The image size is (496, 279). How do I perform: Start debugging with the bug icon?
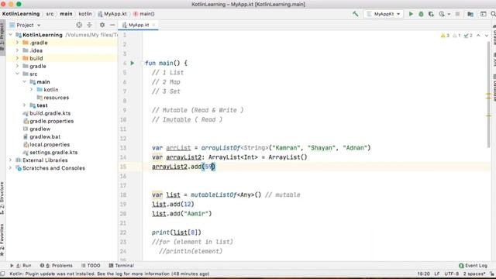pyautogui.click(x=421, y=14)
